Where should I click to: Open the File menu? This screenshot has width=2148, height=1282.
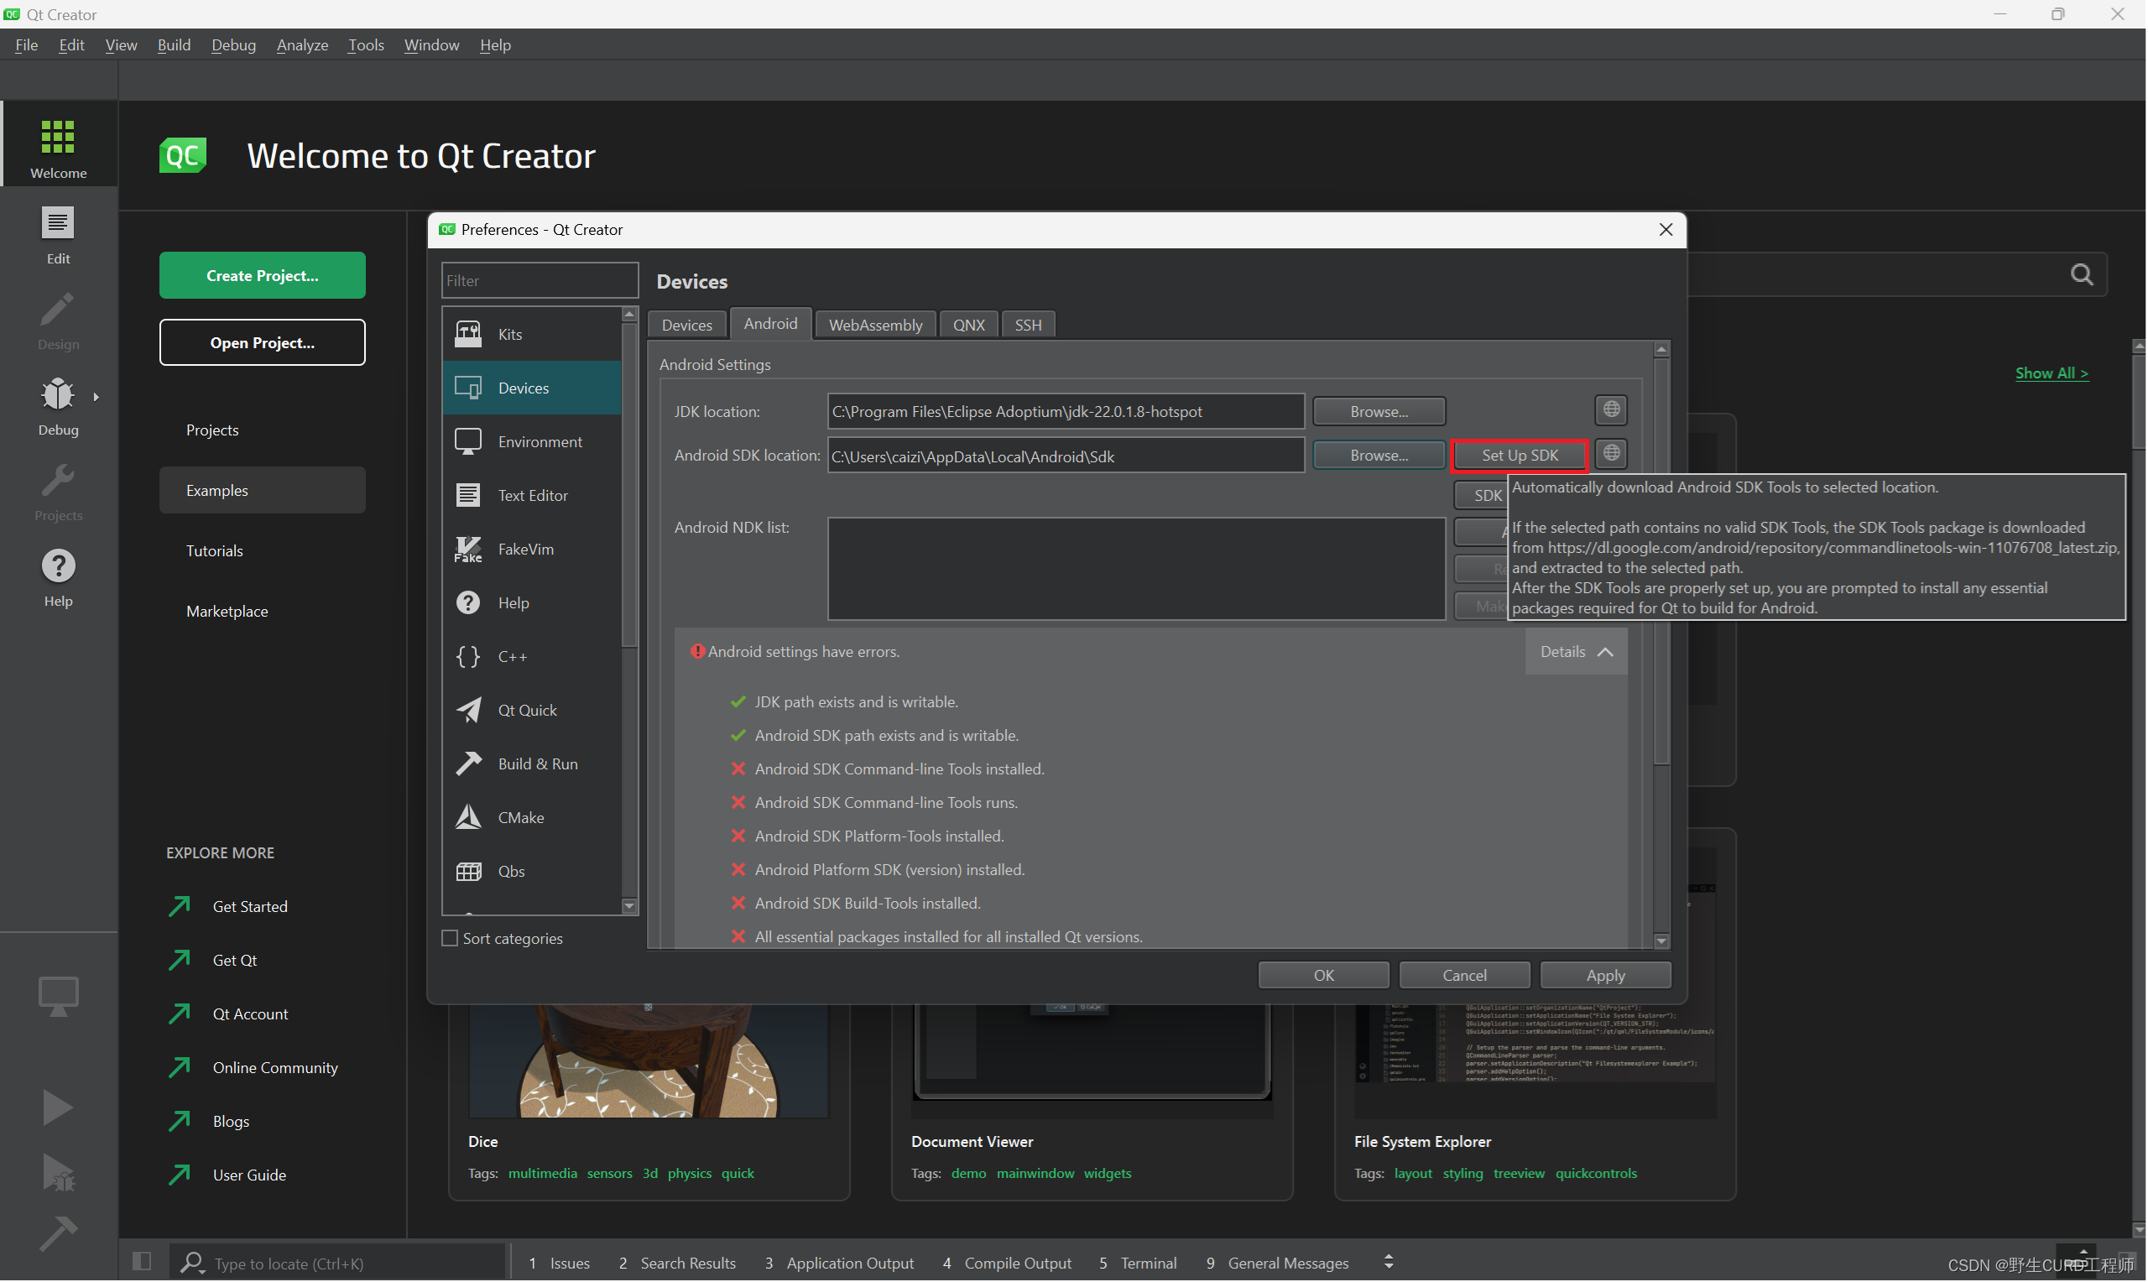(27, 45)
